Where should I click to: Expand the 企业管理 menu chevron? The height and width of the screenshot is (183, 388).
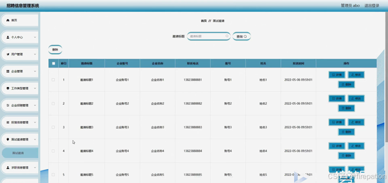35,71
